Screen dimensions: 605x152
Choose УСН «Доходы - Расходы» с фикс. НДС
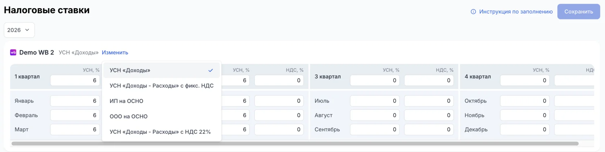point(162,86)
